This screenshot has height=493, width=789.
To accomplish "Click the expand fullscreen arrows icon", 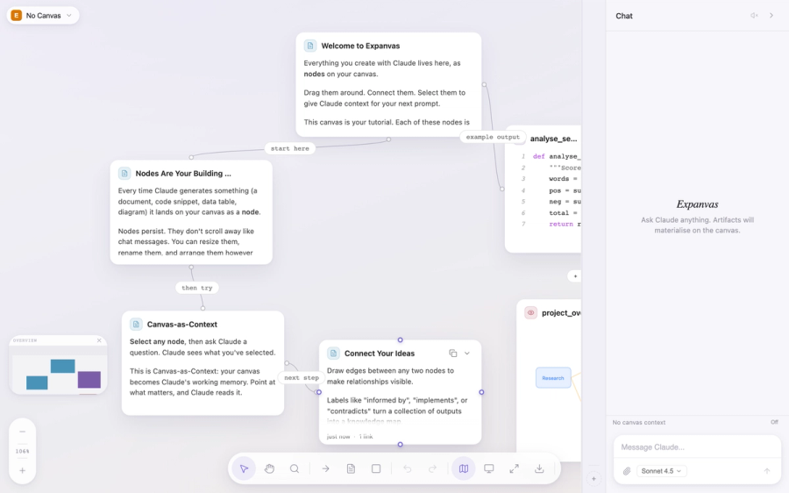I will pyautogui.click(x=514, y=468).
